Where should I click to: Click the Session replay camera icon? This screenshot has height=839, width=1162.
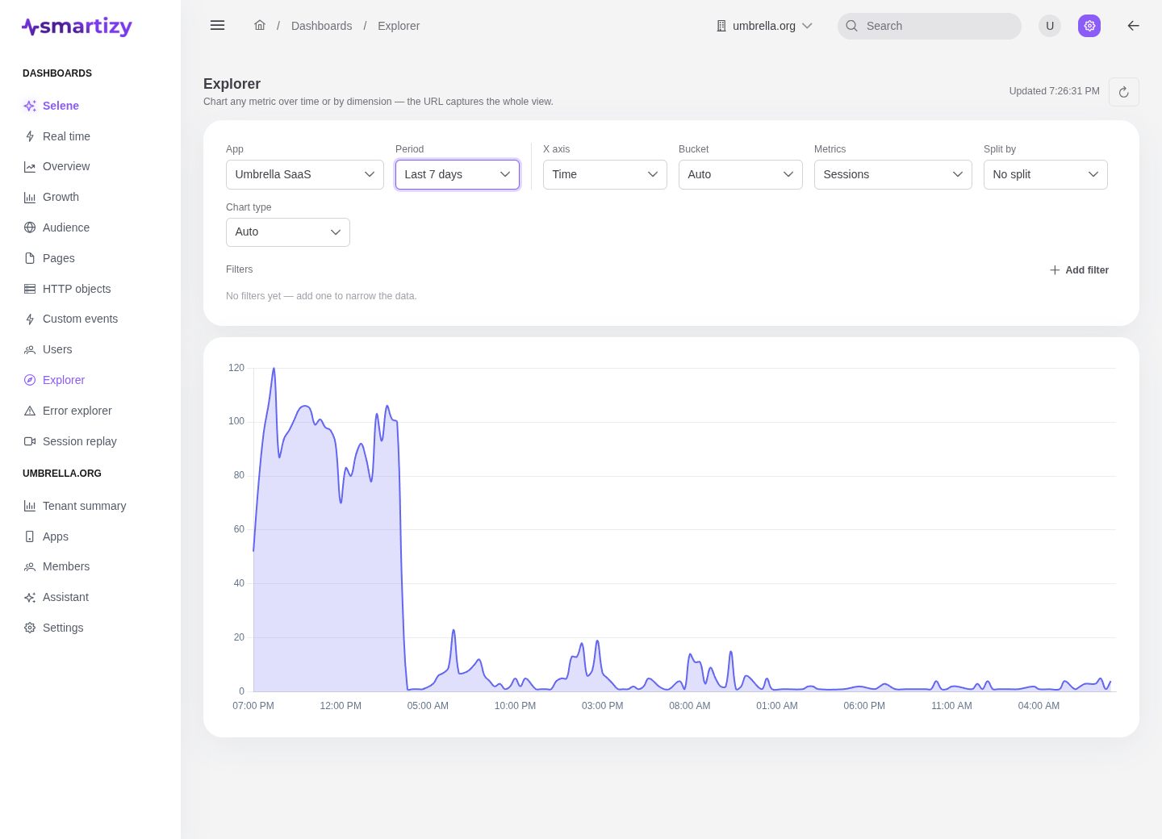30,441
